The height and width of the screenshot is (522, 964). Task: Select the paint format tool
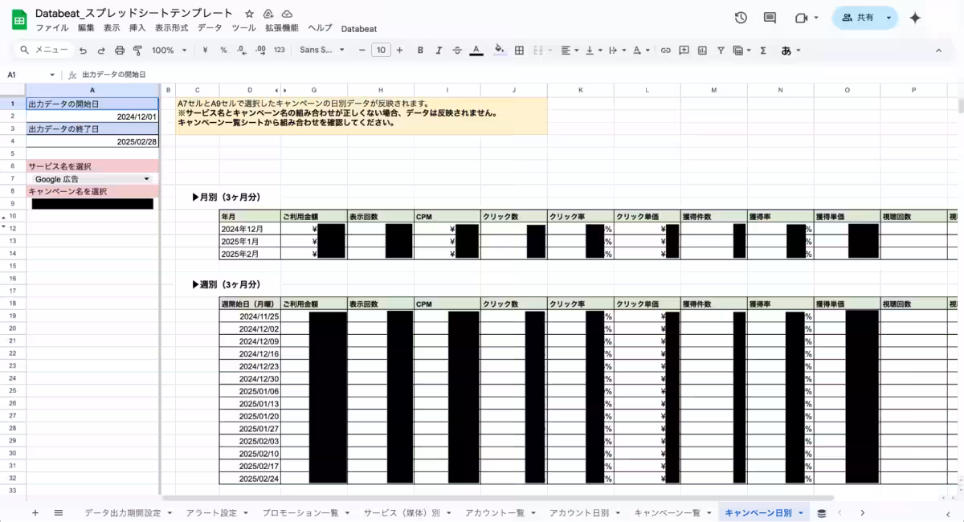[137, 50]
